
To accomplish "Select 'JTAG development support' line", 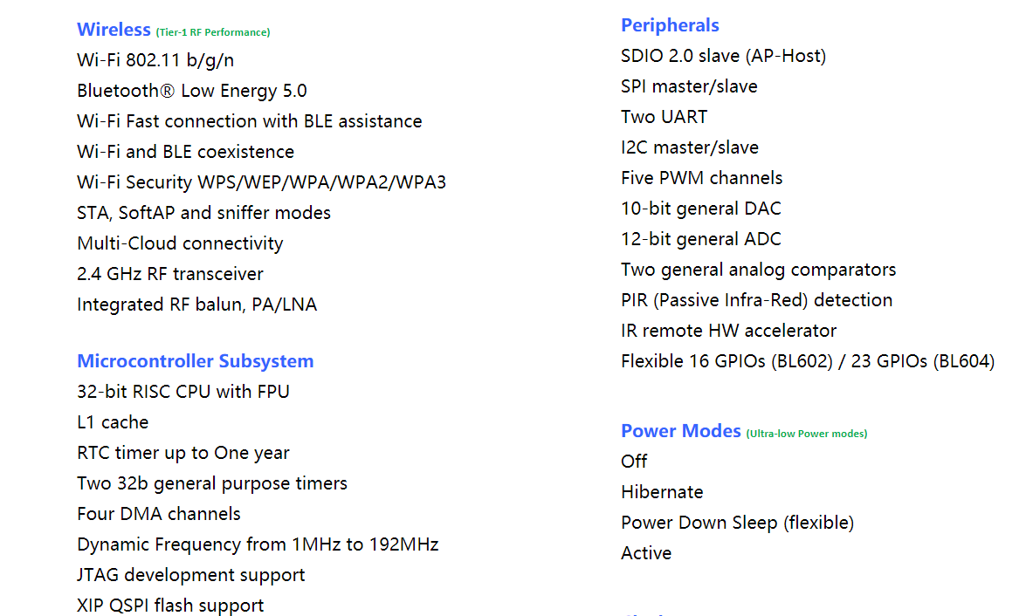I will coord(191,575).
